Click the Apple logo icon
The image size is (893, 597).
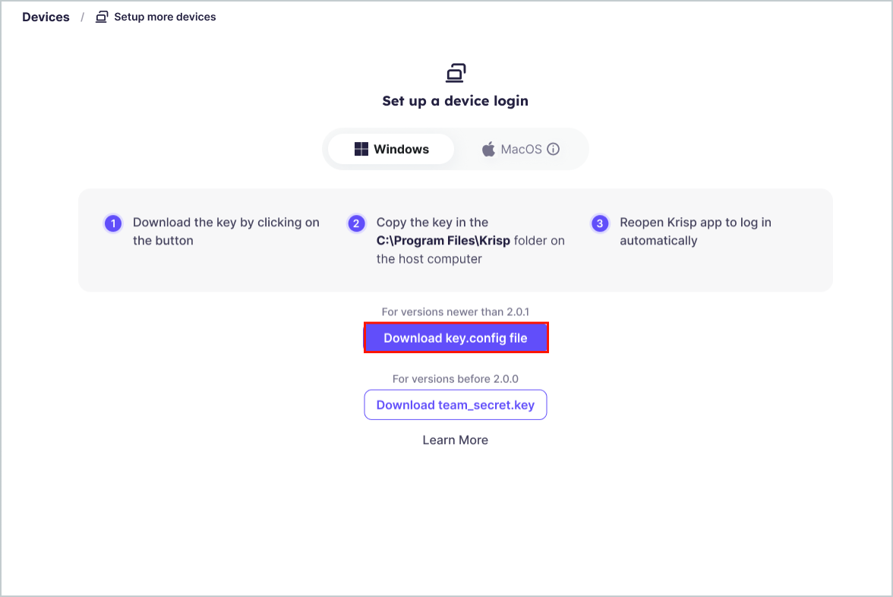click(489, 149)
